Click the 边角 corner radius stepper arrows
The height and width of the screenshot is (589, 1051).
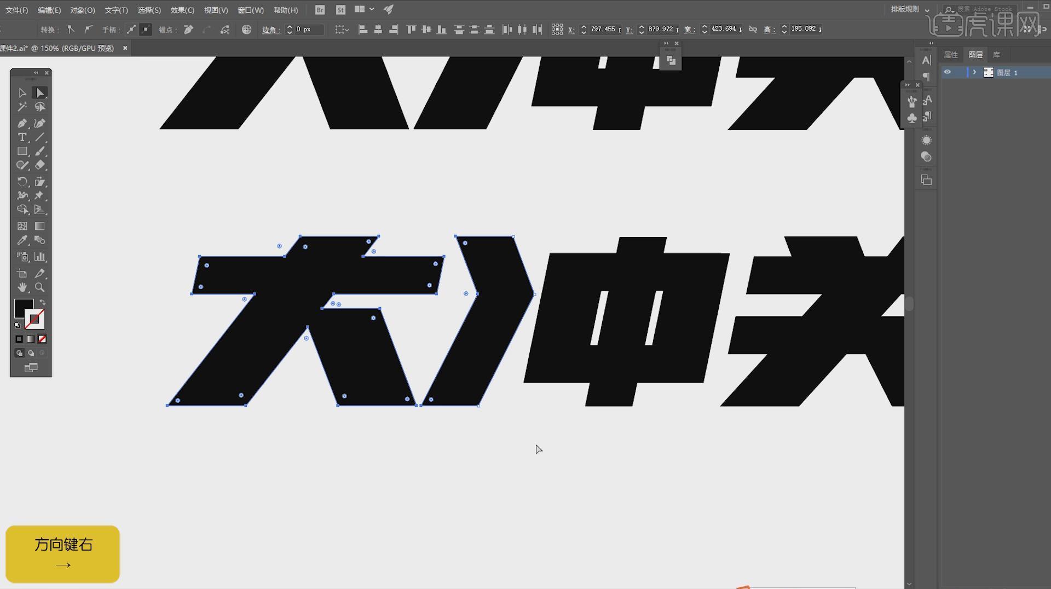tap(290, 30)
